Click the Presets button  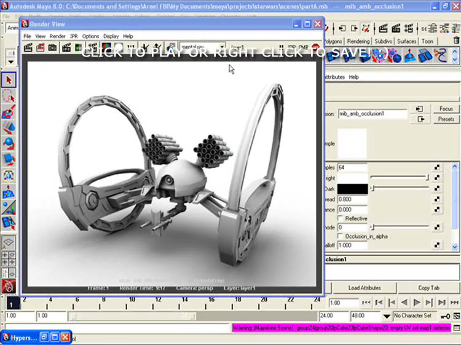pos(446,119)
